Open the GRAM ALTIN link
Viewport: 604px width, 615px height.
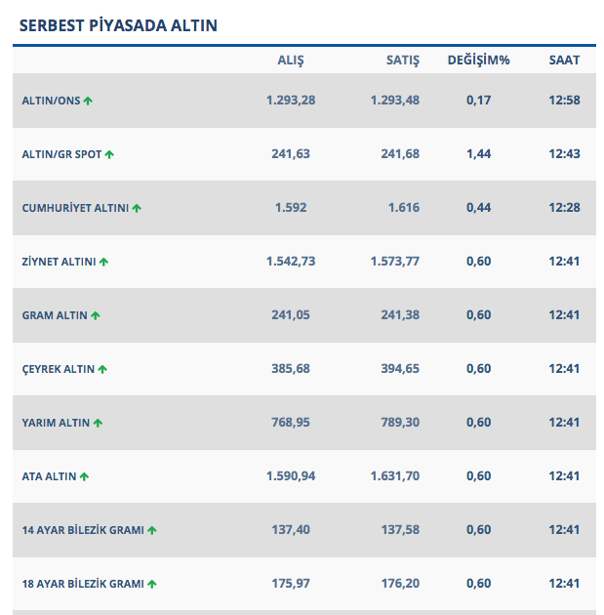55,315
